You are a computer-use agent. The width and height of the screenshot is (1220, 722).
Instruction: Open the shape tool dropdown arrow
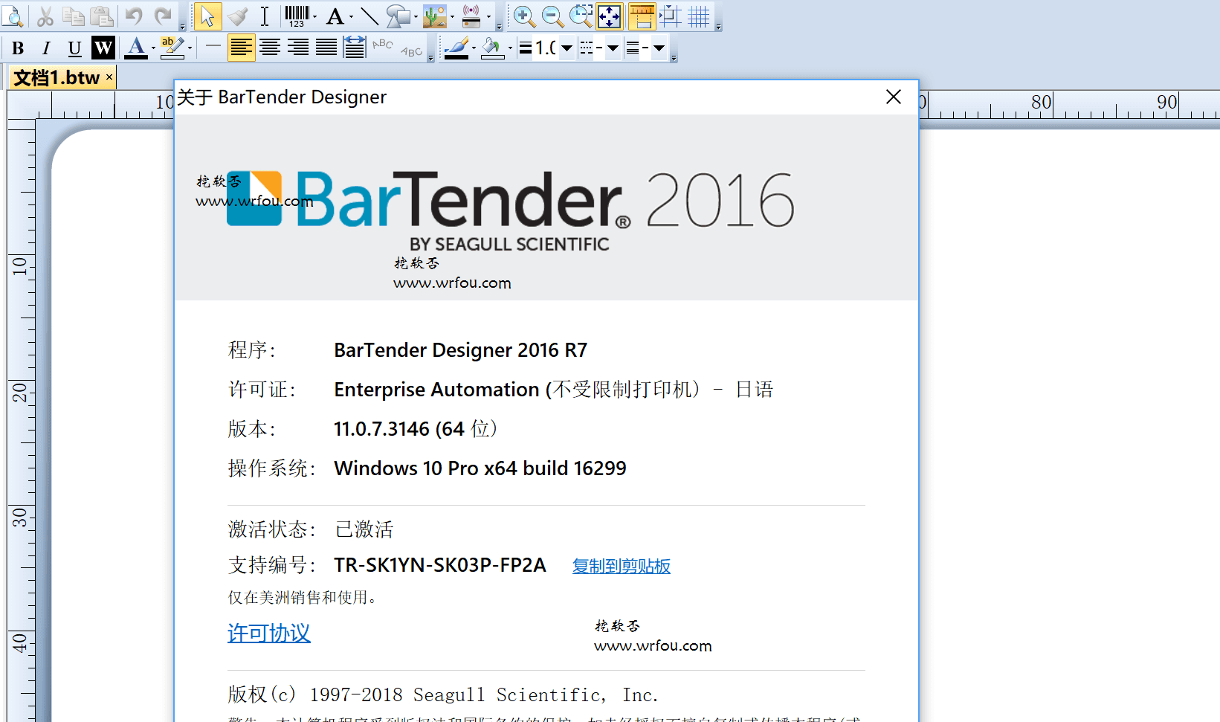tap(416, 16)
